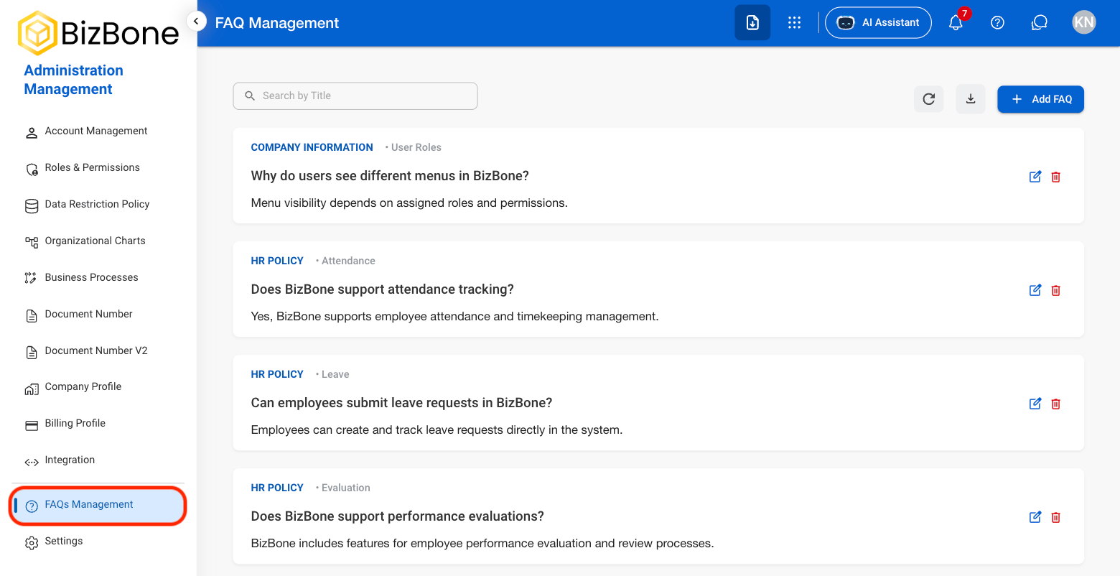
Task: Open the KN user avatar menu
Action: click(1083, 22)
